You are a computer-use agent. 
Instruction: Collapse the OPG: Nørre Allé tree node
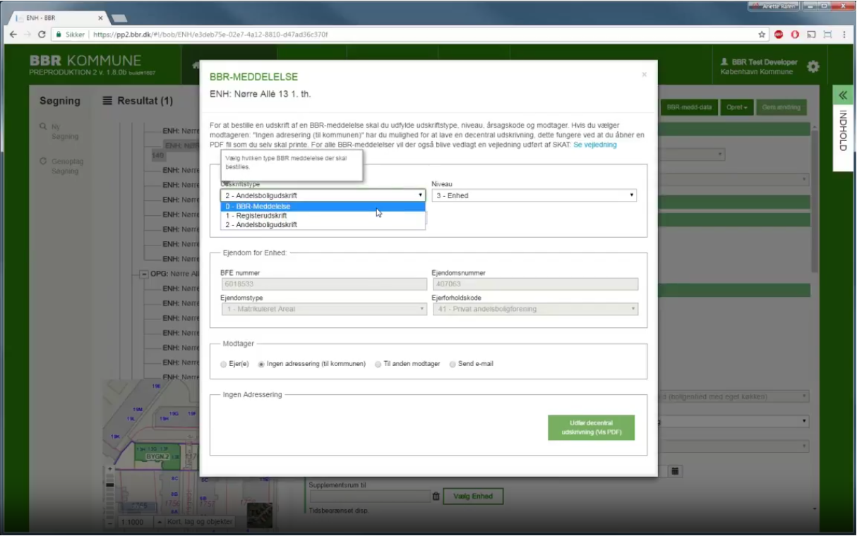point(144,274)
